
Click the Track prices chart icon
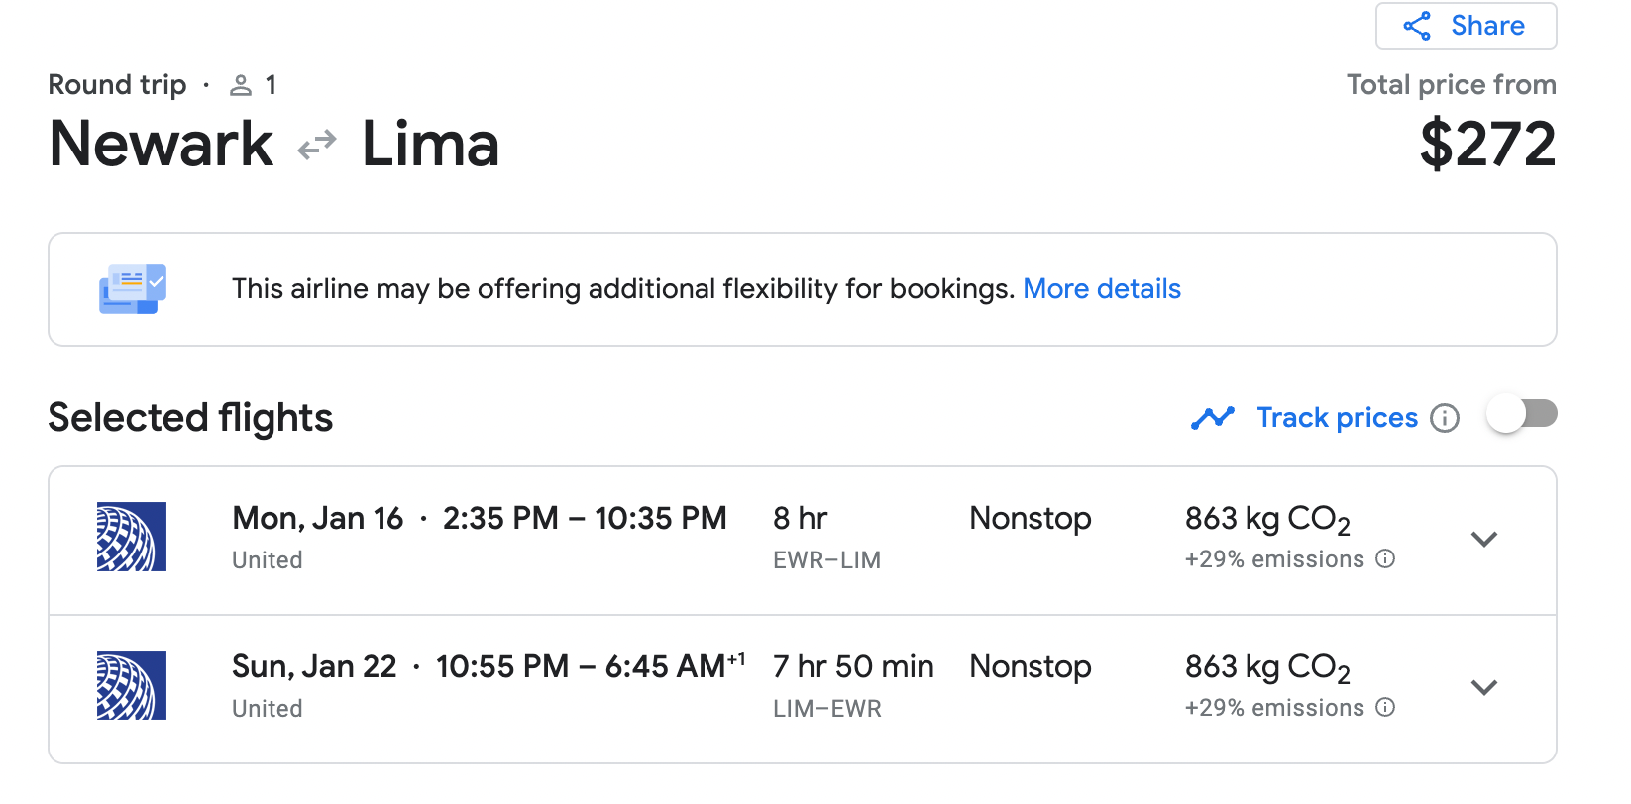tap(1213, 417)
